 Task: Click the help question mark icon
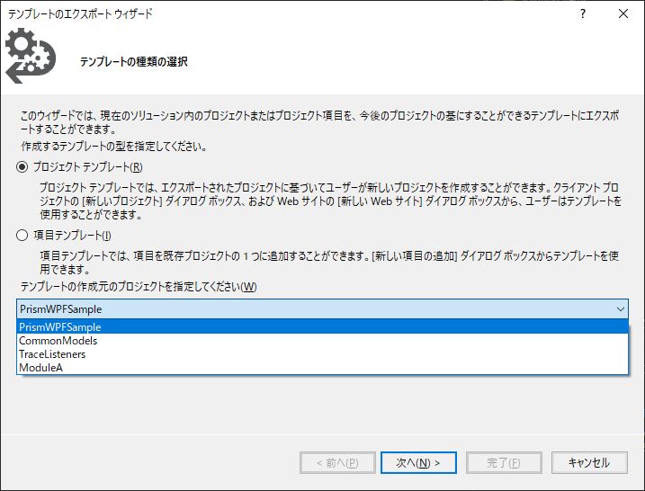(582, 13)
